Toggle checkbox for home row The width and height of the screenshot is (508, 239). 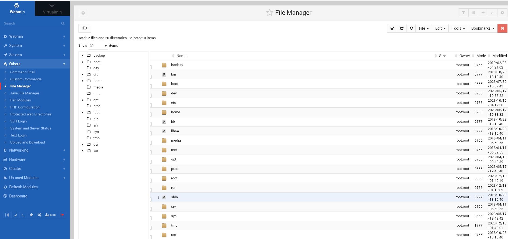point(151,114)
